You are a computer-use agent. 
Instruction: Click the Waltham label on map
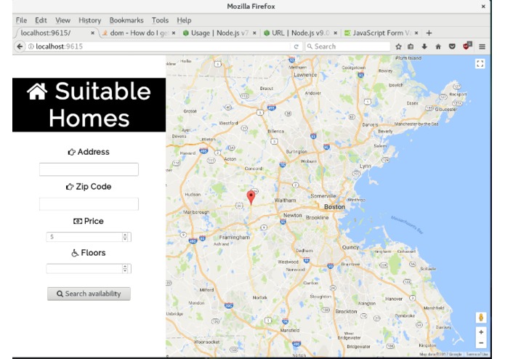coord(285,200)
